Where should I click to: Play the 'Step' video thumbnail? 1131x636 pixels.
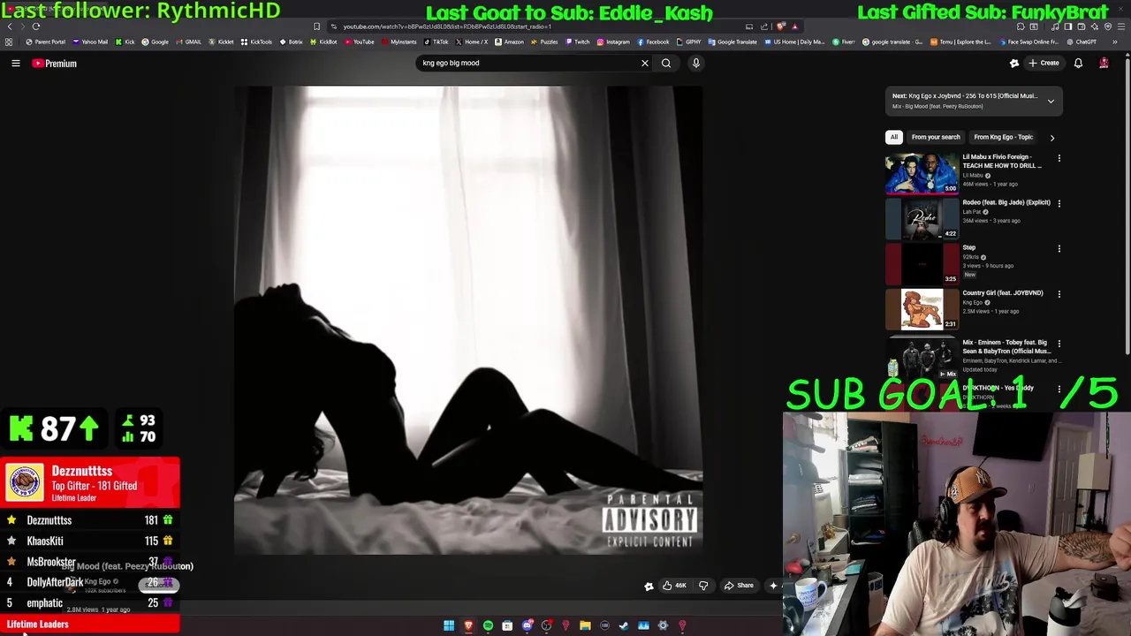click(x=922, y=263)
